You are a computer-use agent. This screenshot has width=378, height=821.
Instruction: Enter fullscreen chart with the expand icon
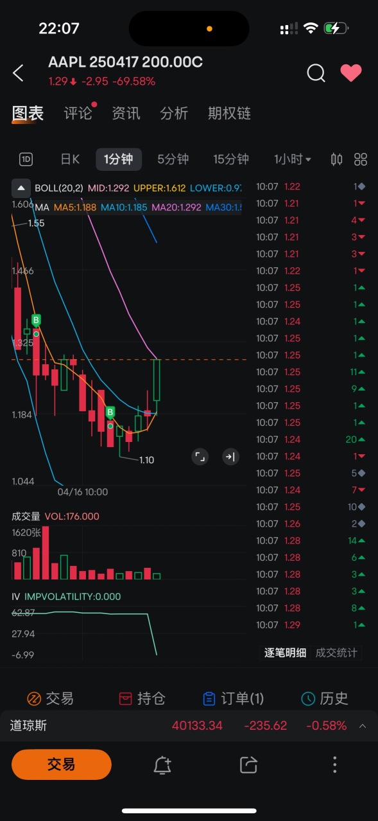pyautogui.click(x=200, y=457)
